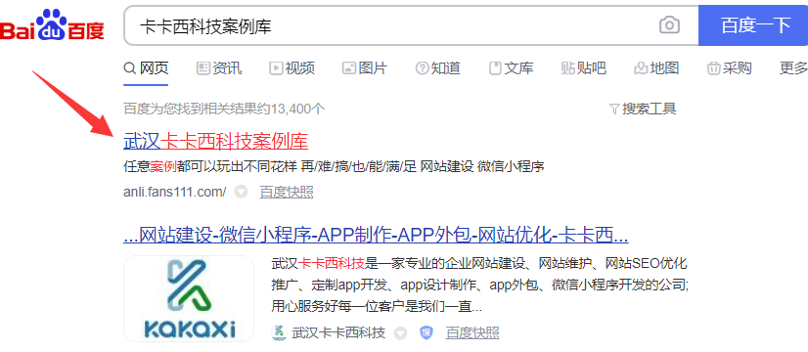Viewport: 808px width, 352px height.
Task: Click the 百度一下 search button
Action: [754, 25]
